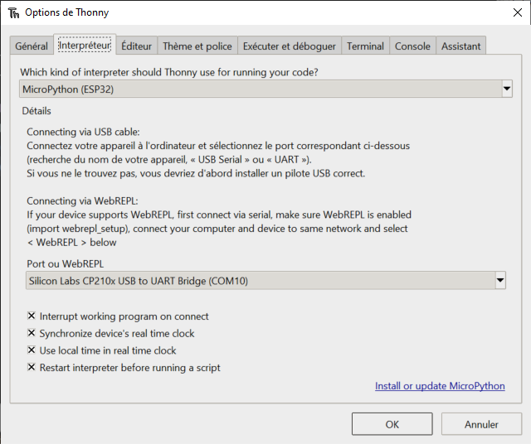Expand the Port ou WebREPL dropdown arrow
Image resolution: width=531 pixels, height=444 pixels.
pos(499,281)
